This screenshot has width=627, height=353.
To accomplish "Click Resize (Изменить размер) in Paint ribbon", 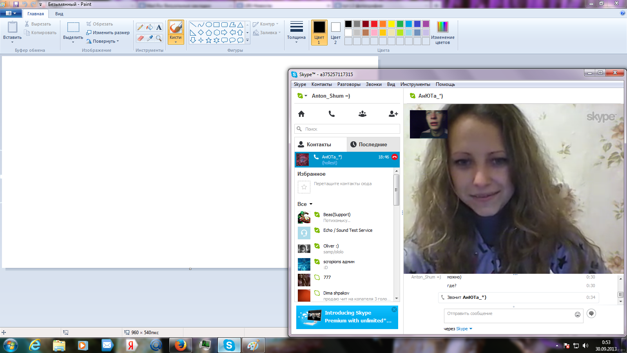I will (x=108, y=33).
